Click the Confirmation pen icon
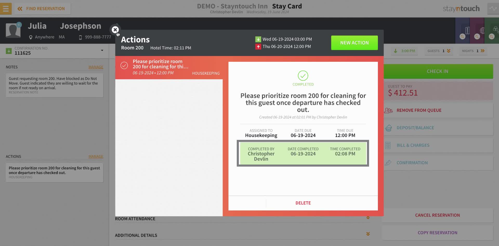 tap(388, 163)
